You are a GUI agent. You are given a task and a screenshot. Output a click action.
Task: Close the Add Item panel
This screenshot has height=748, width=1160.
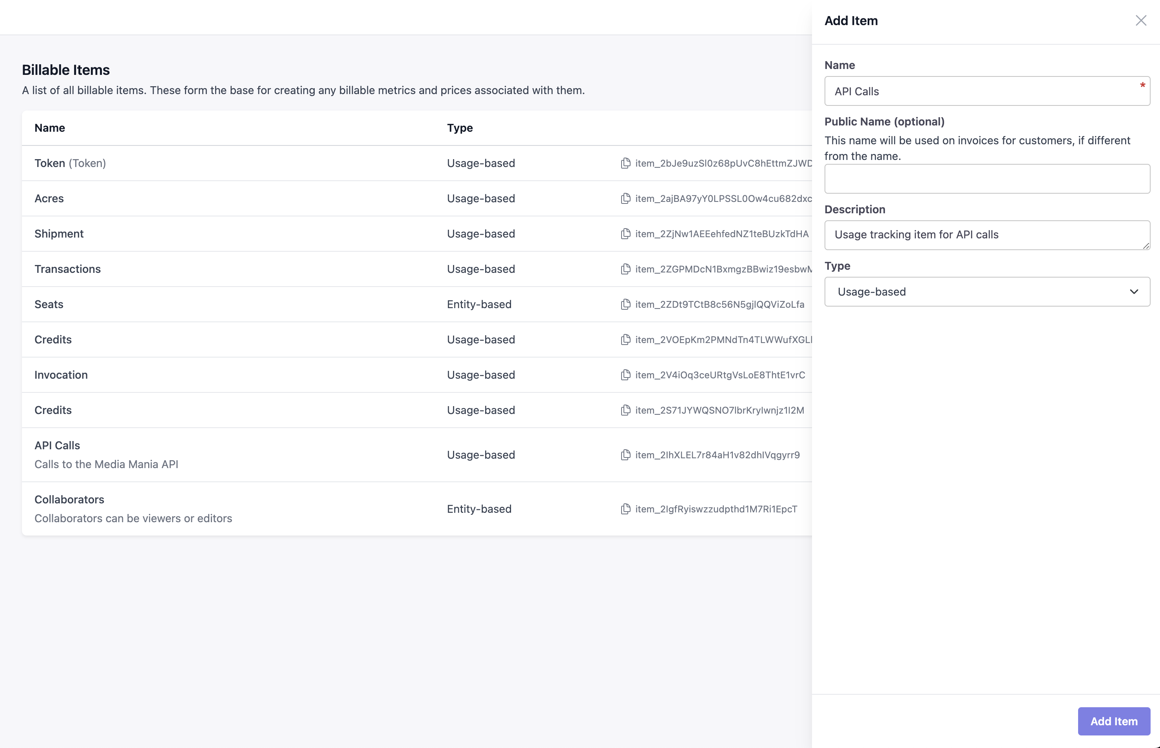(1140, 20)
